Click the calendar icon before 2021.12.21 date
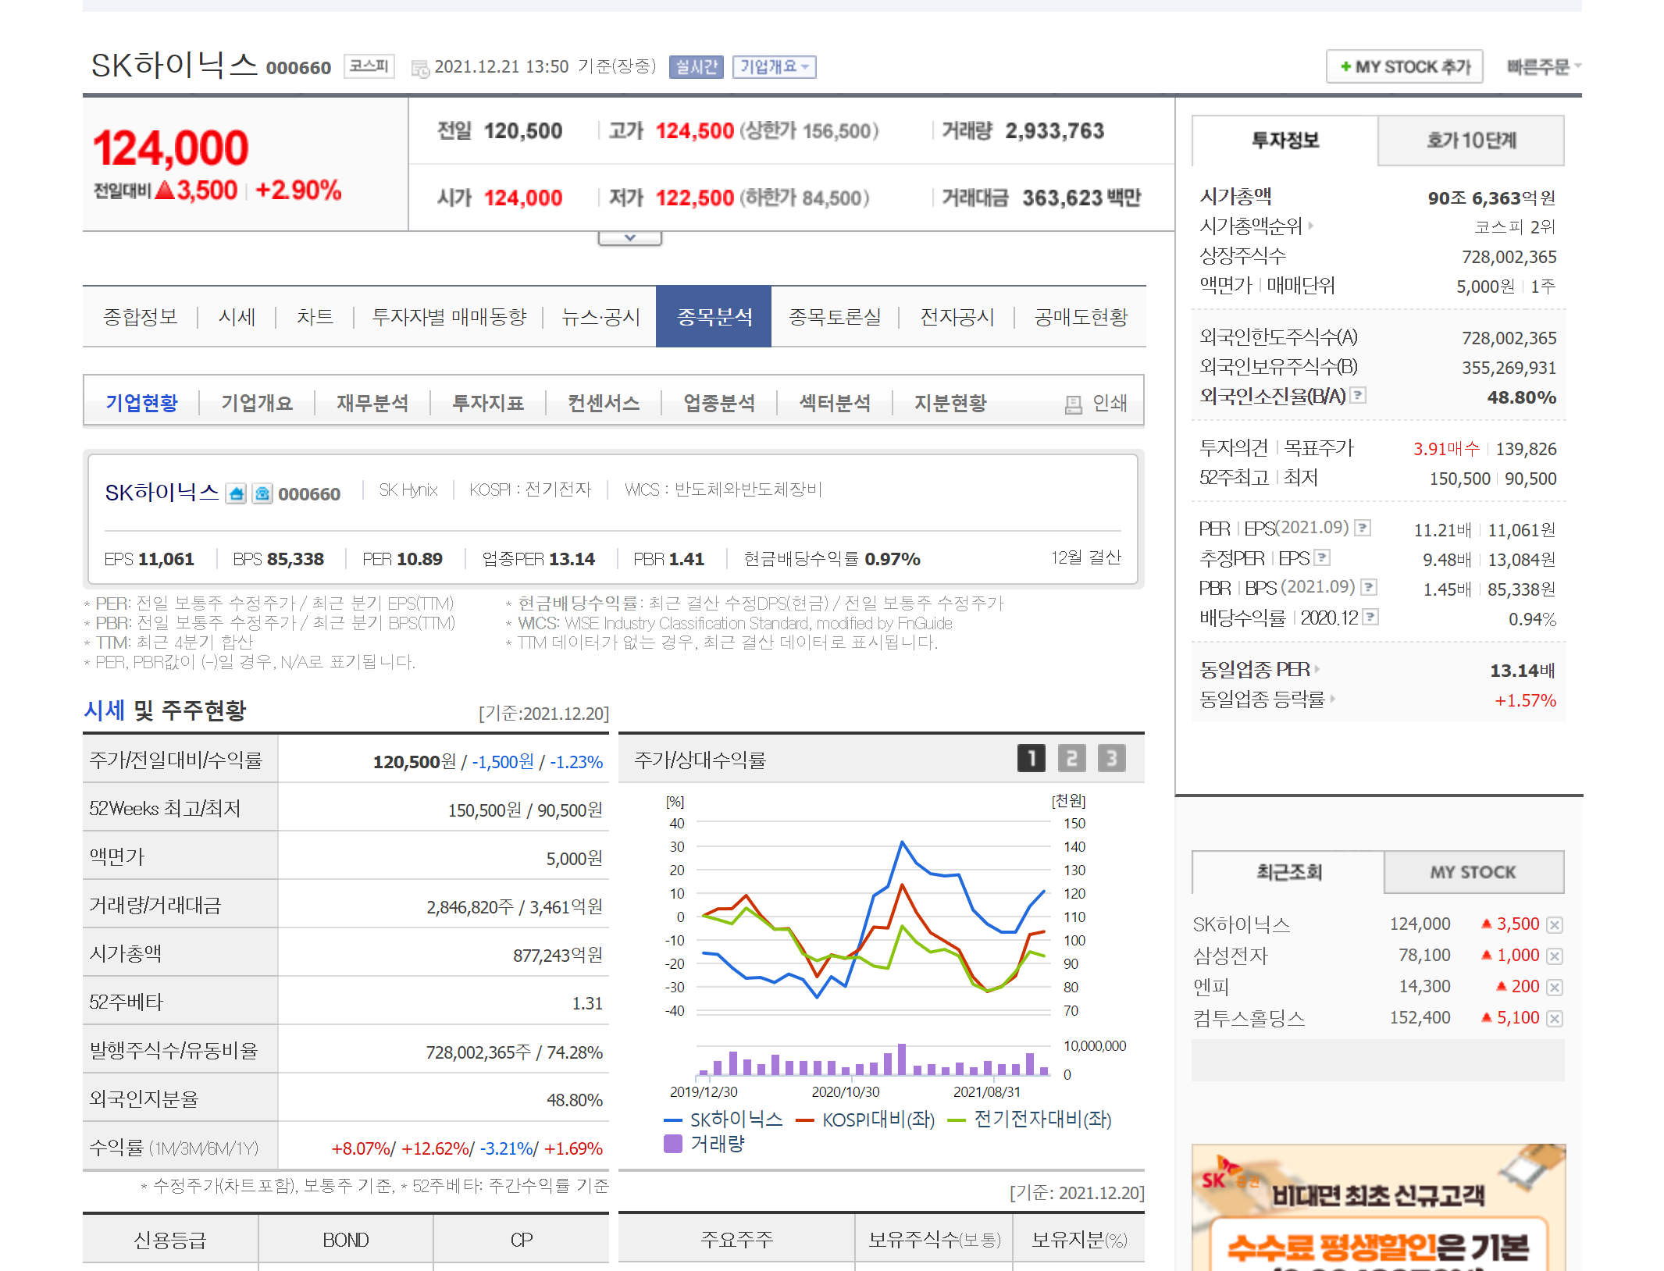Viewport: 1664px width, 1271px height. point(420,69)
